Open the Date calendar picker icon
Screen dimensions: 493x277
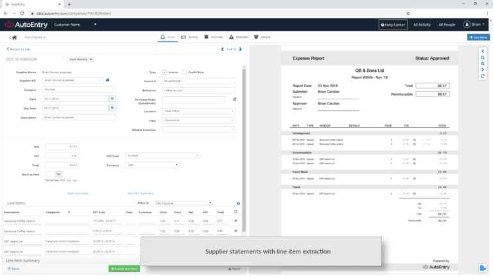click(x=112, y=99)
